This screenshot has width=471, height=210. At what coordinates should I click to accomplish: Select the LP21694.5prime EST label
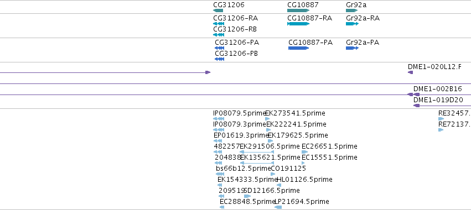click(302, 201)
